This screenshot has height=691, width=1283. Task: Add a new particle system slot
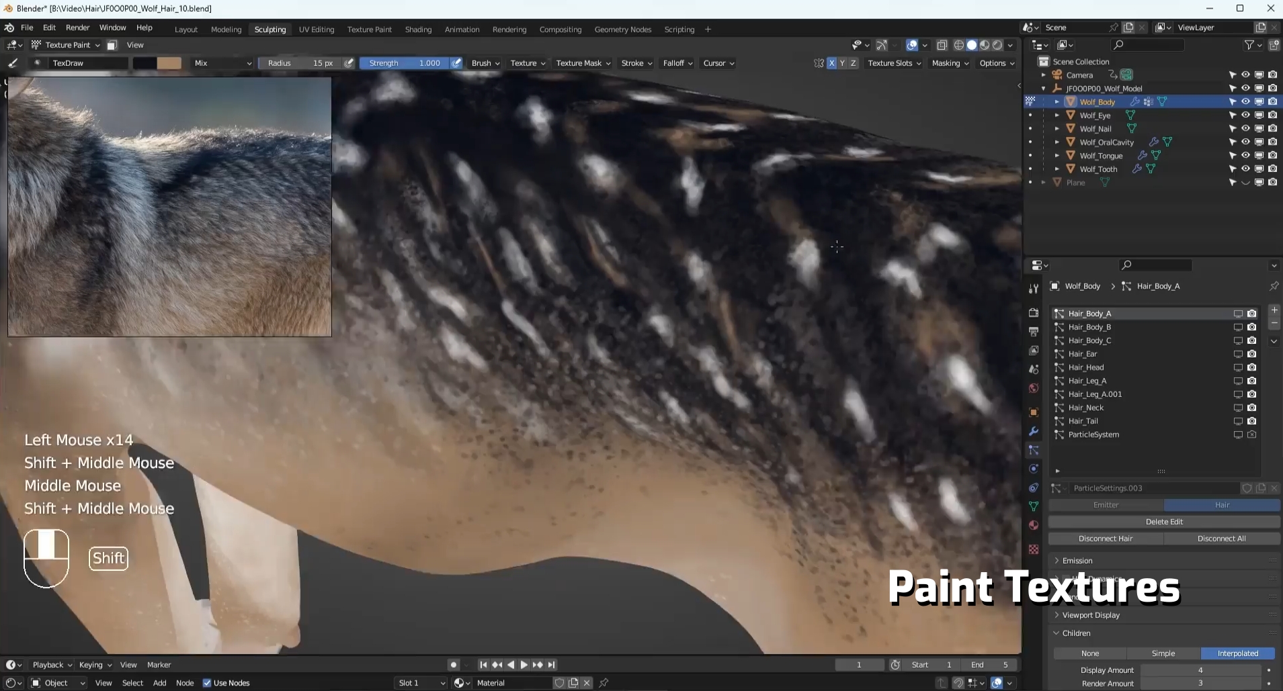[x=1274, y=310]
